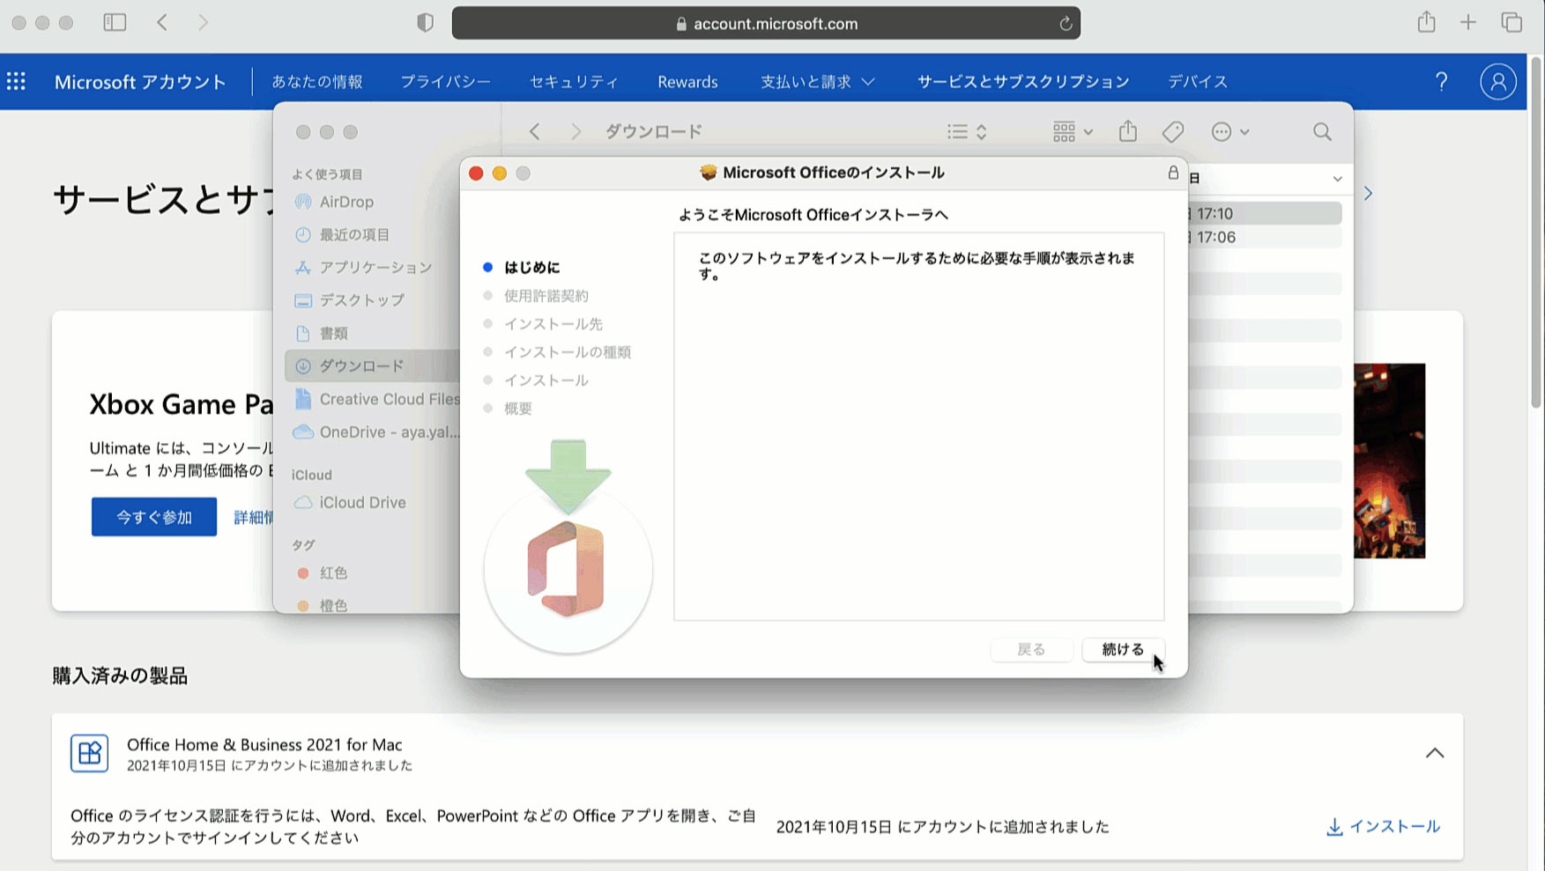This screenshot has width=1545, height=871.
Task: Open サービスとサブスクリプション tab
Action: click(1023, 82)
